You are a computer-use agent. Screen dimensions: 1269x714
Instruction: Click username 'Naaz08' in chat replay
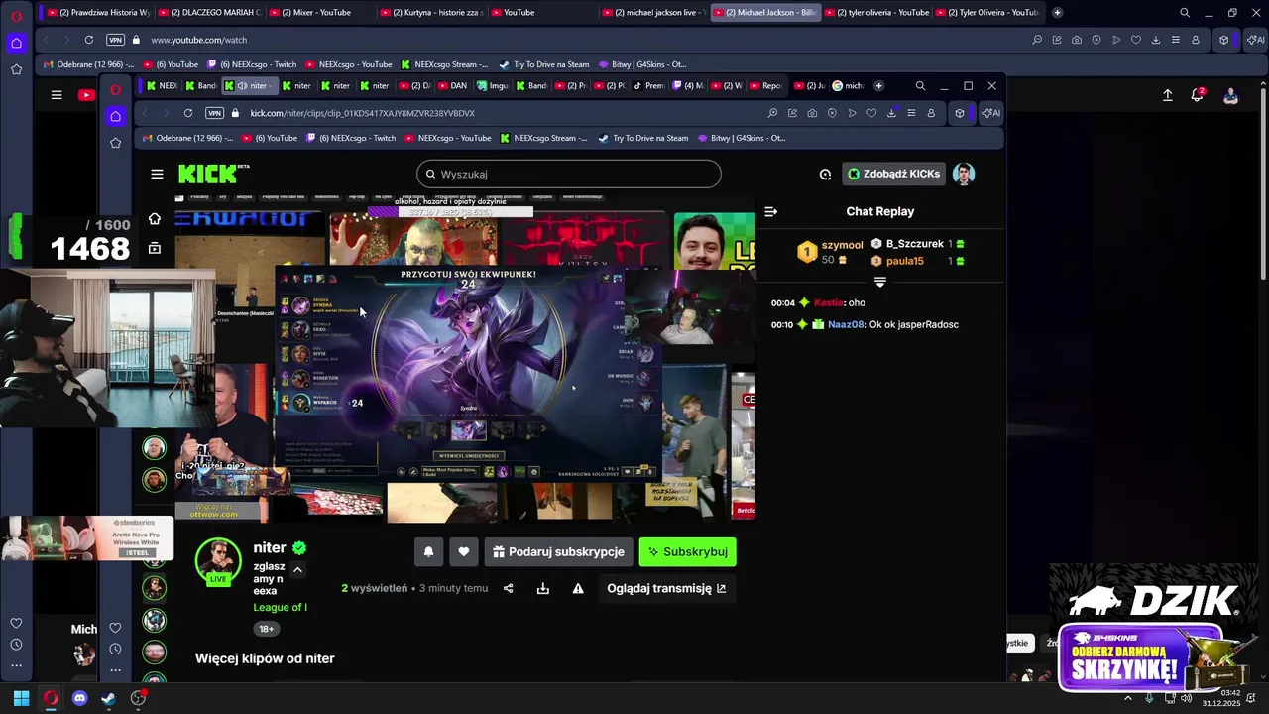[x=846, y=324]
